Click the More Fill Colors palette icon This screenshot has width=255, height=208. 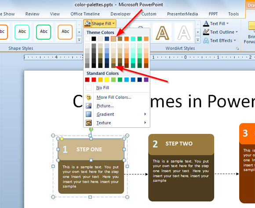coord(88,97)
